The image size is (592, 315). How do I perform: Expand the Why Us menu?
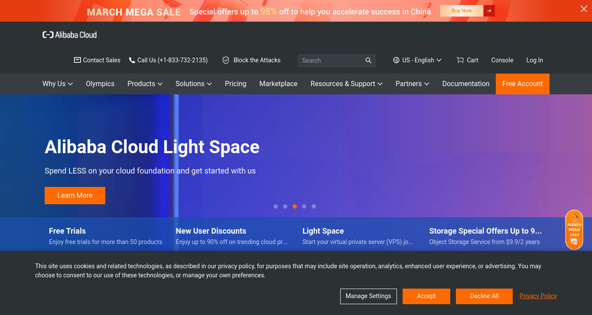coord(58,84)
